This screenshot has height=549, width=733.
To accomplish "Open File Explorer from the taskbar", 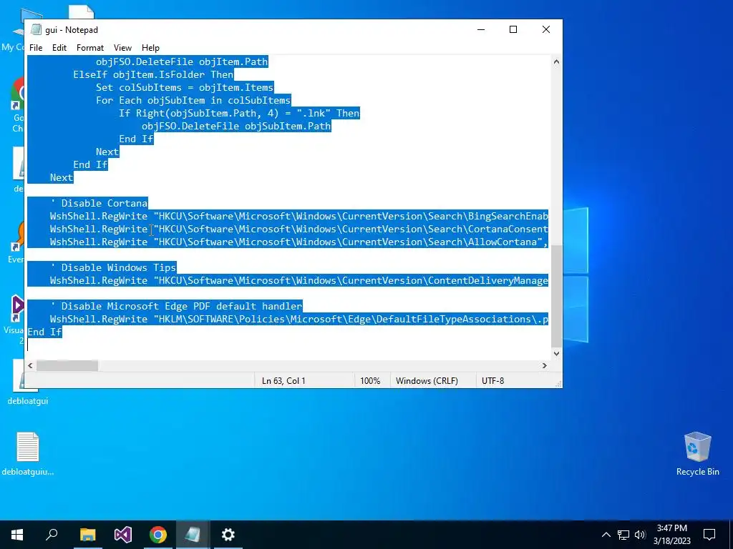I will pyautogui.click(x=87, y=535).
